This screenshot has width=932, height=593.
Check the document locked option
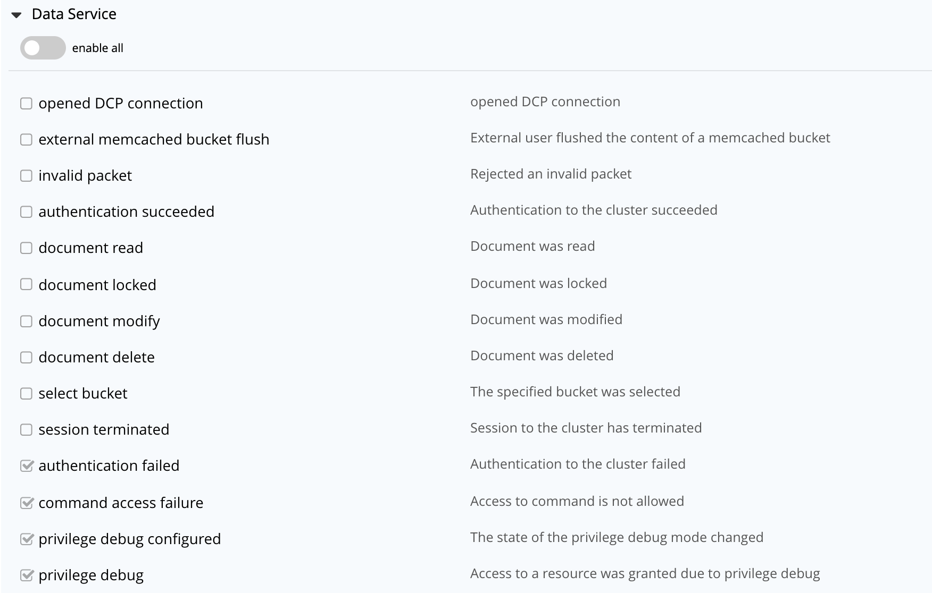click(26, 284)
